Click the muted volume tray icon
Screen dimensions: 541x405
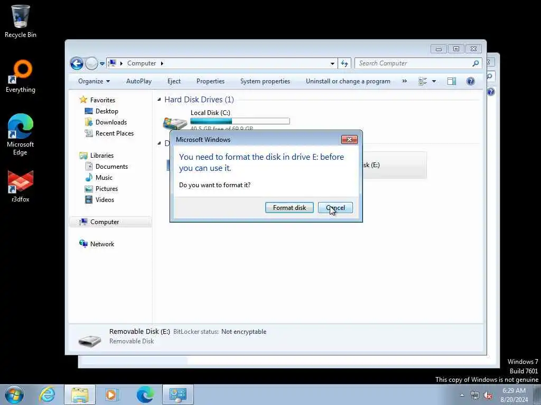point(488,396)
